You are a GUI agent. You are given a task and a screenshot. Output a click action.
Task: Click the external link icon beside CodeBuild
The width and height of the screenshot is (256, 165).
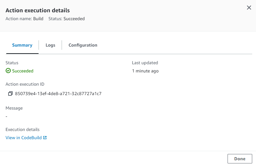coord(45,138)
